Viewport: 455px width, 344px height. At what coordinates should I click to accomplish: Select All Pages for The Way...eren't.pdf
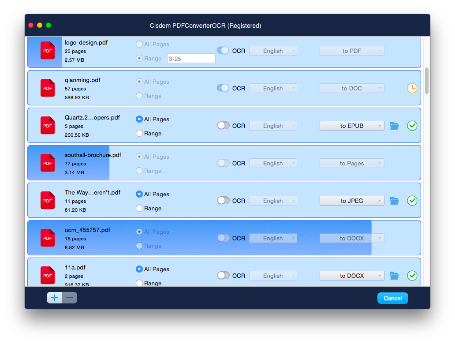point(139,194)
